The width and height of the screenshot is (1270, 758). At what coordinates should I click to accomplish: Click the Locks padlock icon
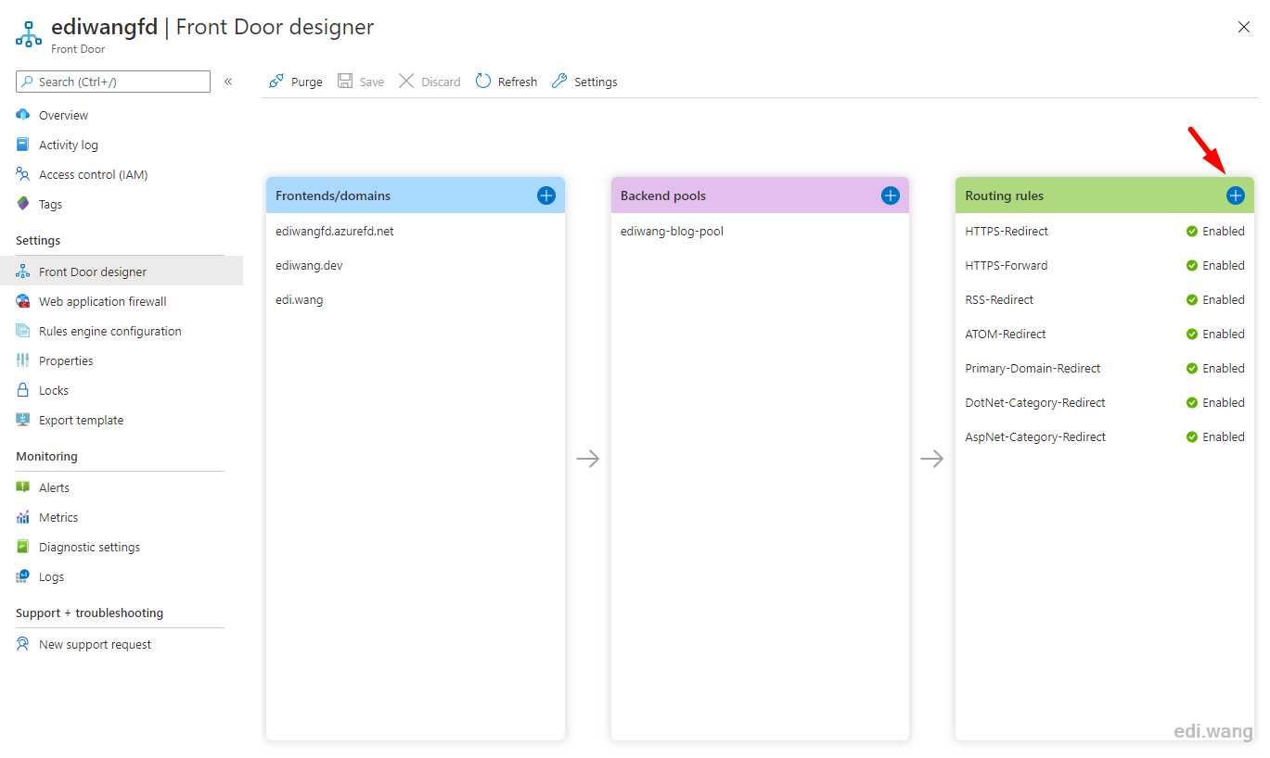[x=23, y=390]
